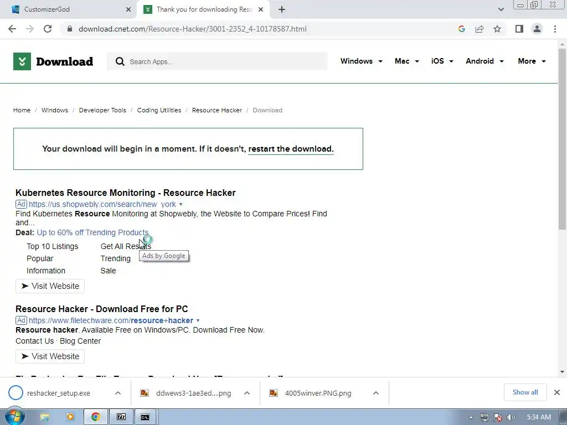Open Developer Tools breadcrumb
This screenshot has width=567, height=425.
[102, 110]
